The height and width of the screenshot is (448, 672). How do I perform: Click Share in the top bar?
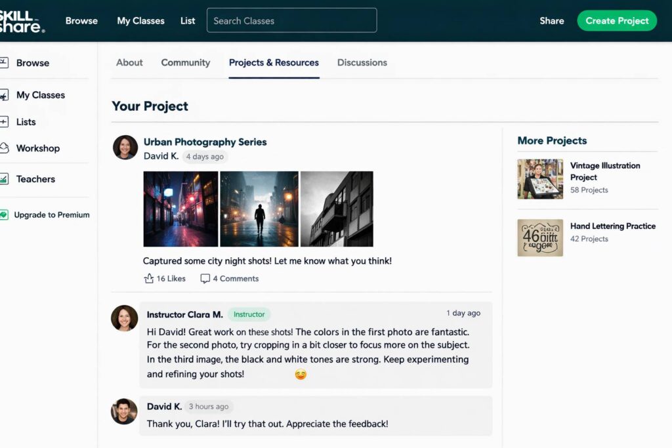click(551, 21)
